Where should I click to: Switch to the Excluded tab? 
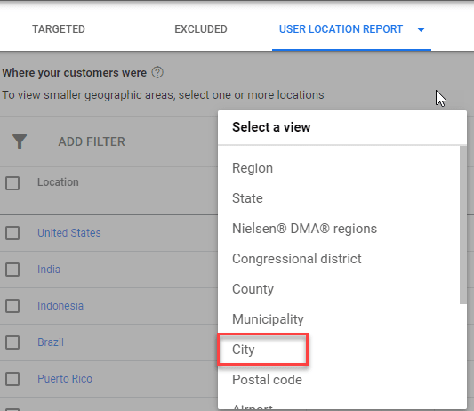(201, 29)
